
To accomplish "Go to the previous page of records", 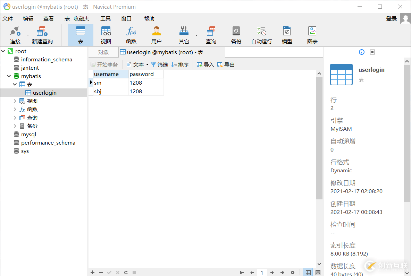I will tap(252, 273).
